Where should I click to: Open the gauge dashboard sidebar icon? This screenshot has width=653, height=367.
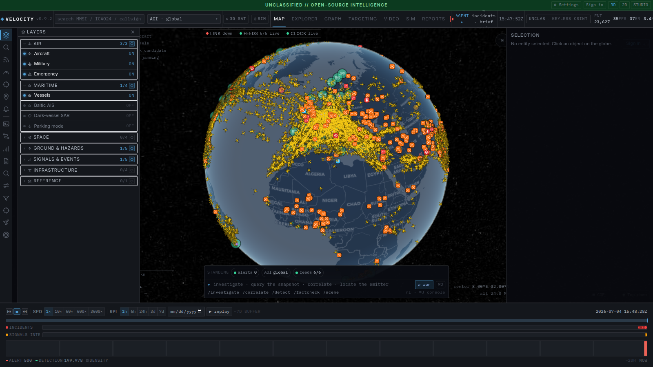6,72
